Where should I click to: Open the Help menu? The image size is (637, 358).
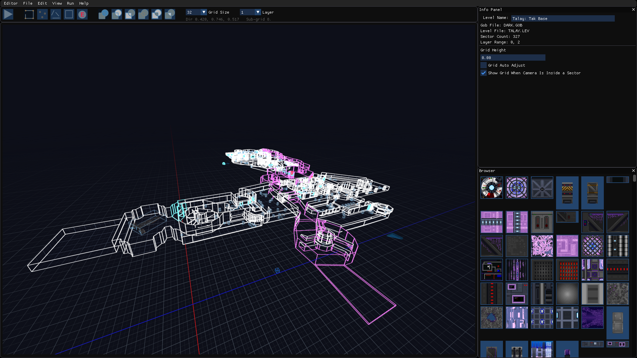tap(84, 3)
